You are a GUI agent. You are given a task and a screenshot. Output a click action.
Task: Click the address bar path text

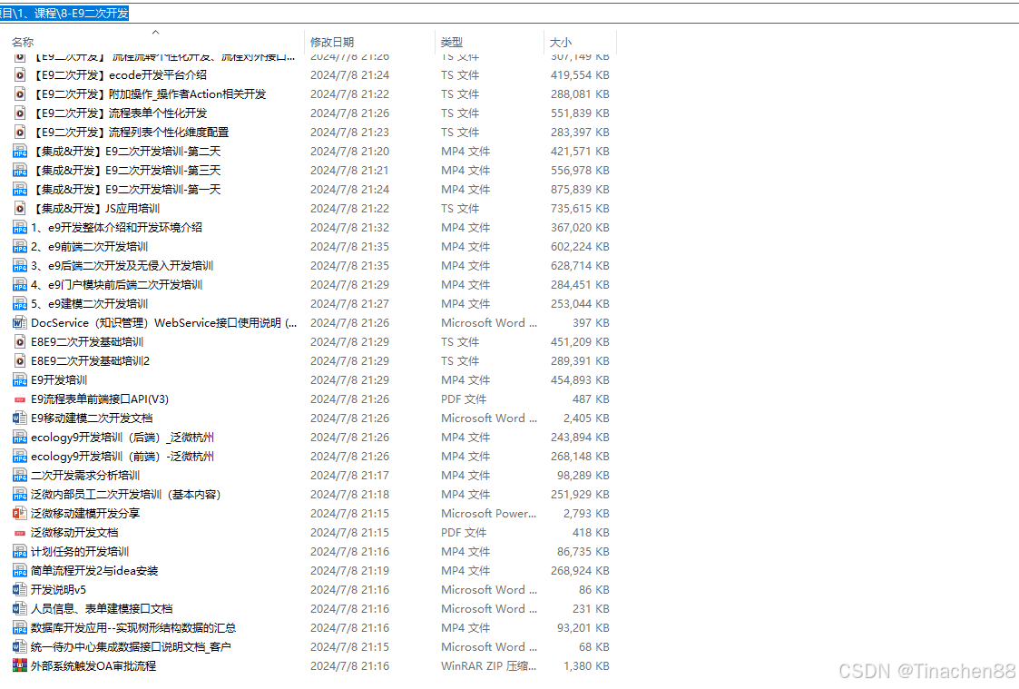[64, 13]
